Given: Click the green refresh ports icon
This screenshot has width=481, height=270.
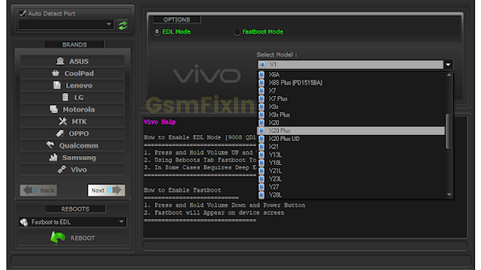Looking at the screenshot, I should click(123, 25).
